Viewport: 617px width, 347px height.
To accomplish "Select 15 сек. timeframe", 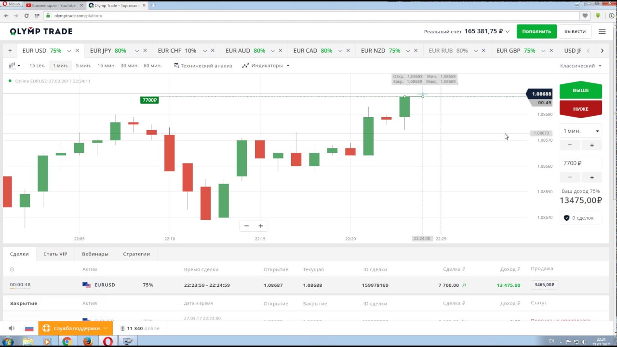I will coord(37,66).
